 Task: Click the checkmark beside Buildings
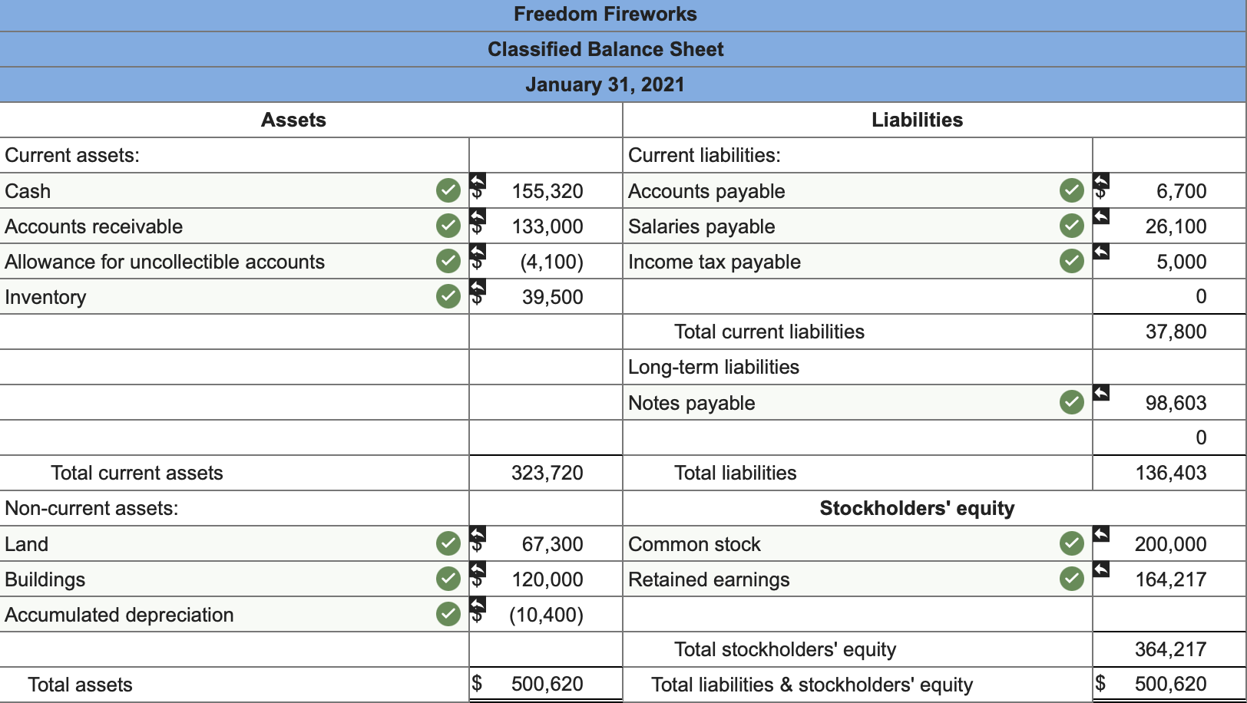pos(448,579)
